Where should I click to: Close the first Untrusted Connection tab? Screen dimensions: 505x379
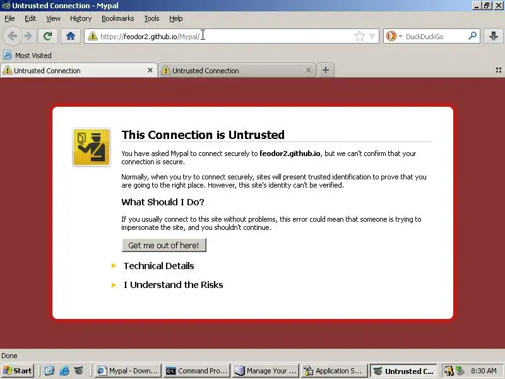point(150,70)
